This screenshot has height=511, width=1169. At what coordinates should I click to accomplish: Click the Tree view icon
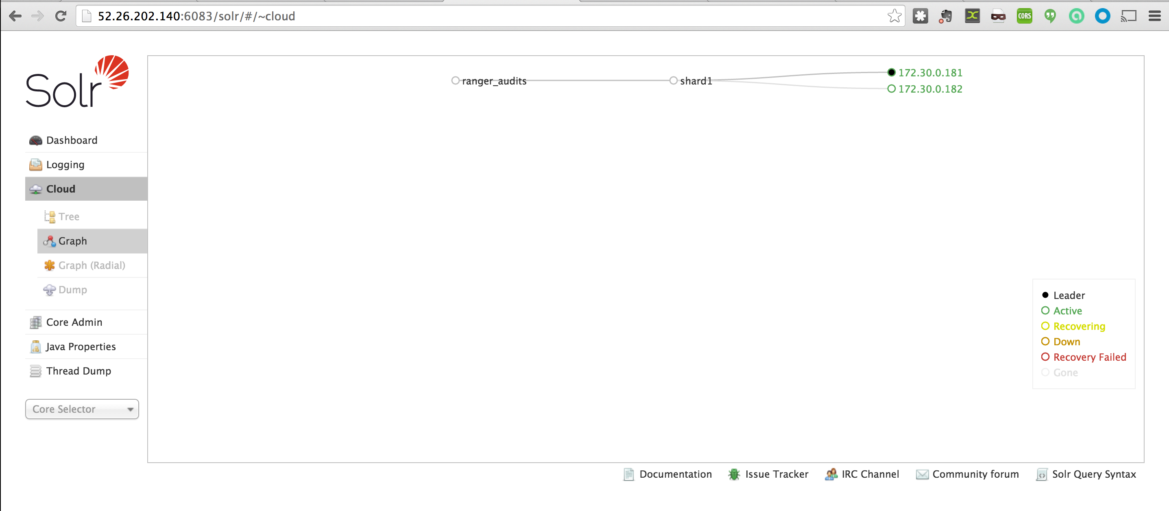click(x=50, y=217)
